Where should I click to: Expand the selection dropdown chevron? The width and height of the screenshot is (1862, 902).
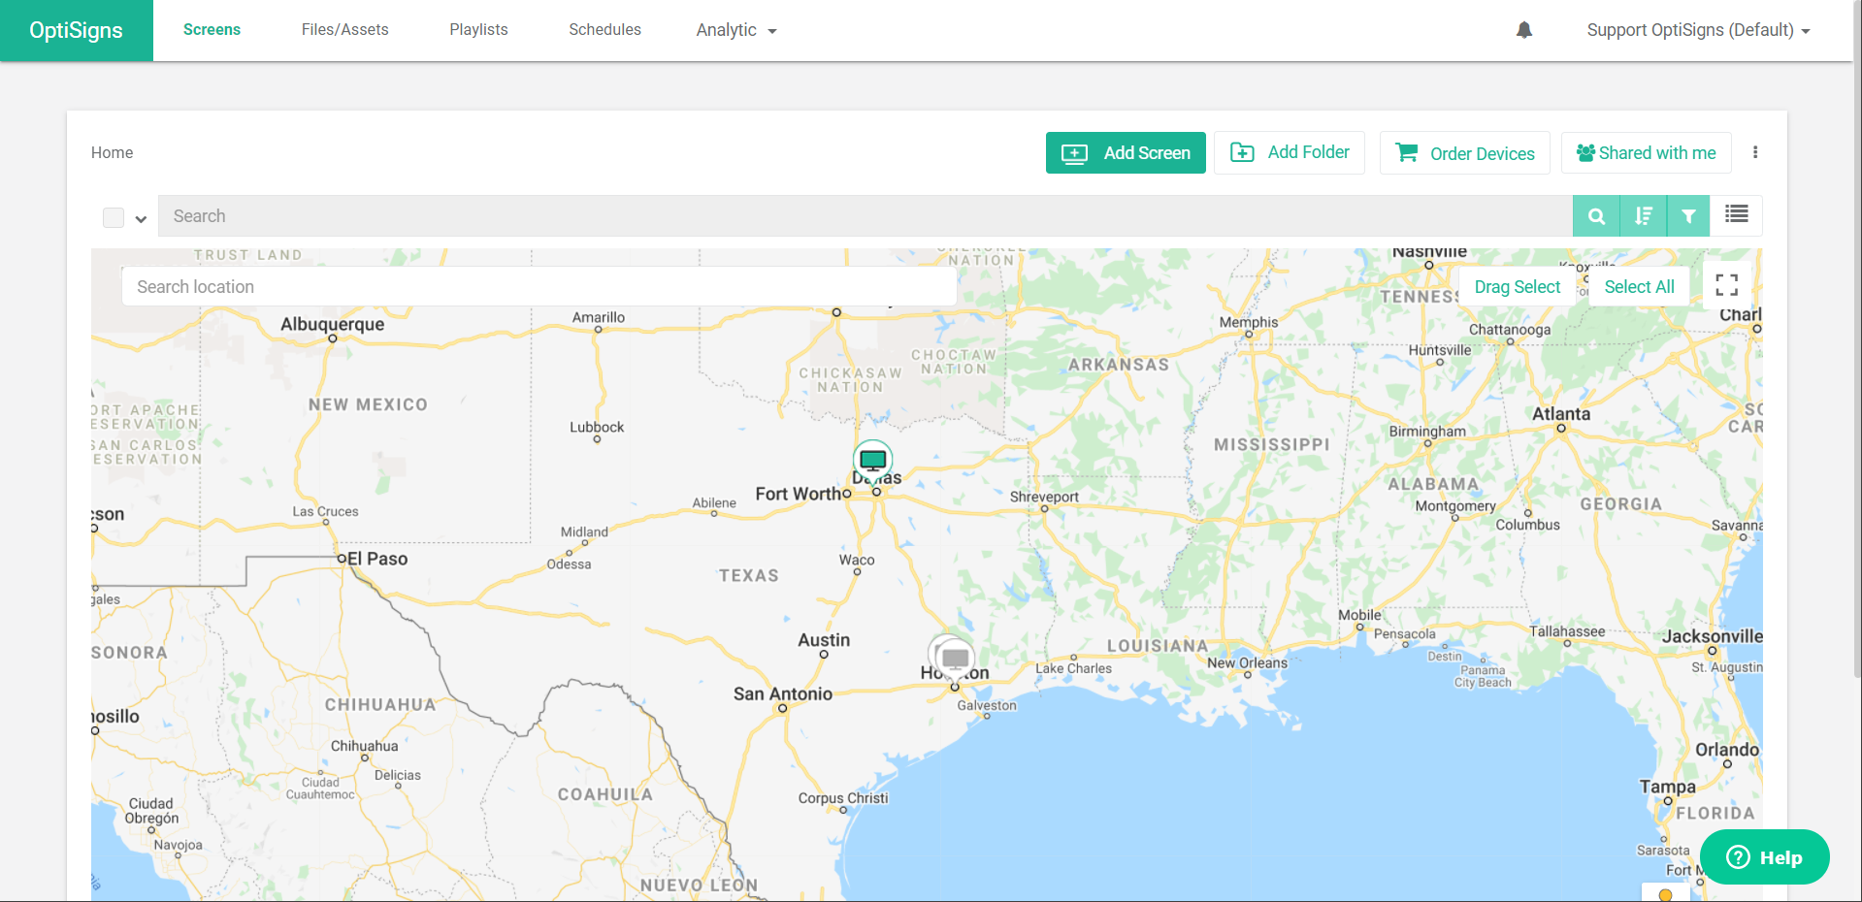coord(141,219)
